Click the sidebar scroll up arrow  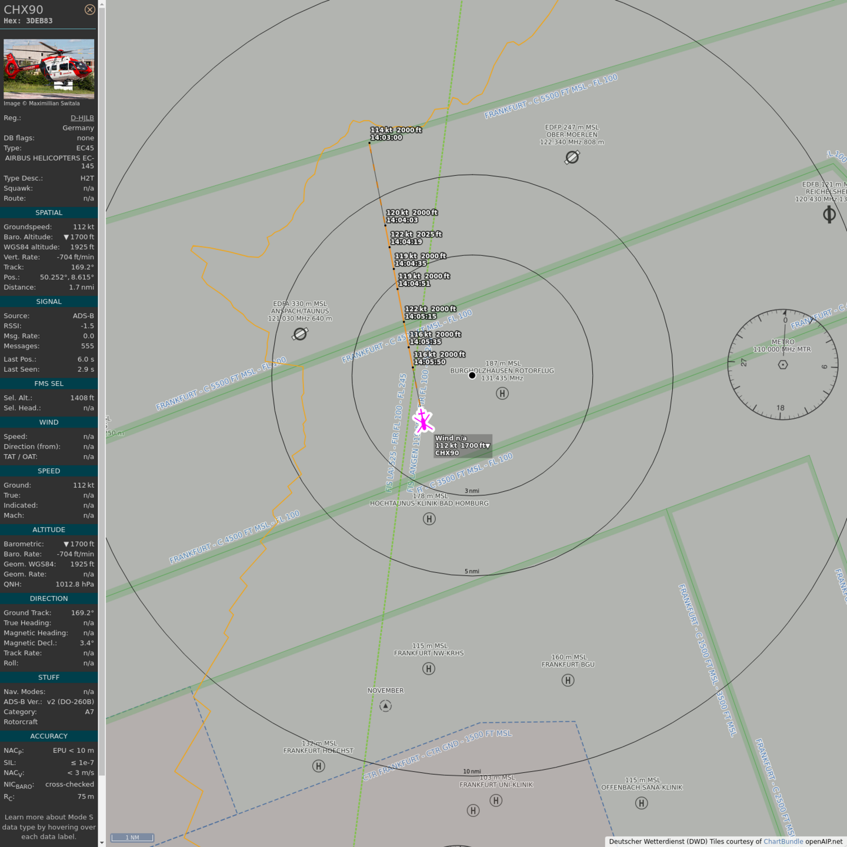[x=102, y=4]
